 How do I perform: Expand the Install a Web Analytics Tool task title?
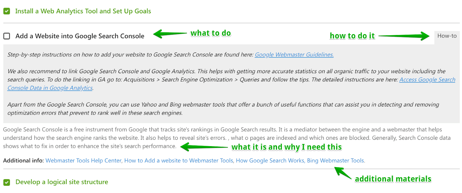point(83,11)
